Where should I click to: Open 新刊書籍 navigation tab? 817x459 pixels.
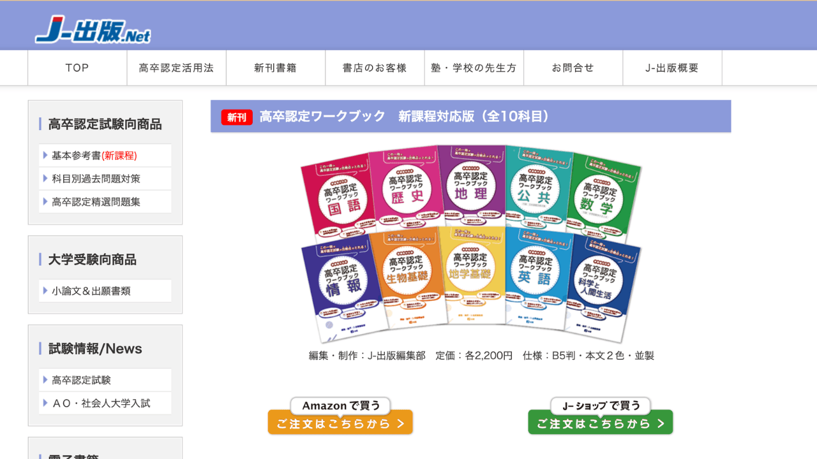(x=275, y=68)
